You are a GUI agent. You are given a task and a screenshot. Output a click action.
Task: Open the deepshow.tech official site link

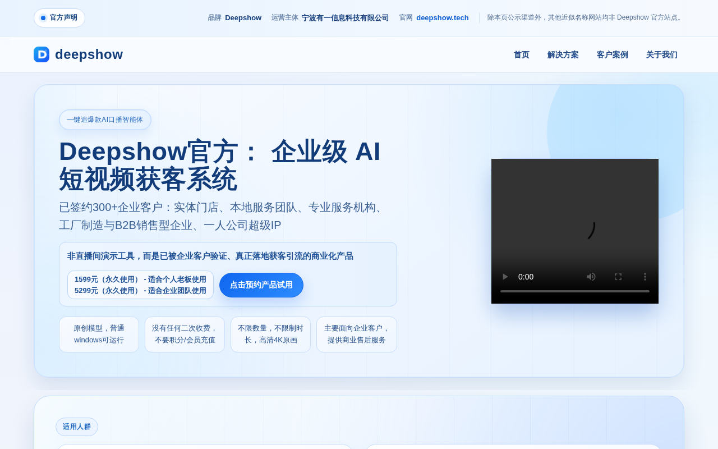443,18
